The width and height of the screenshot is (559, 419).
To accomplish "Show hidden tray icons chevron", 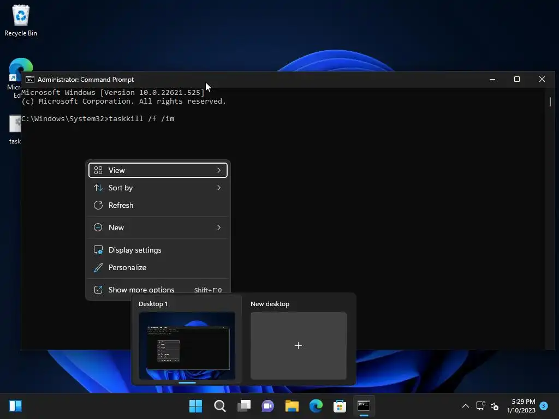I will pyautogui.click(x=466, y=406).
